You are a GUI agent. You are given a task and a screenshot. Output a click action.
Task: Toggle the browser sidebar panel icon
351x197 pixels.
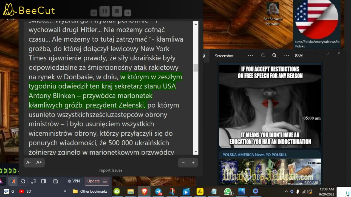43,181
